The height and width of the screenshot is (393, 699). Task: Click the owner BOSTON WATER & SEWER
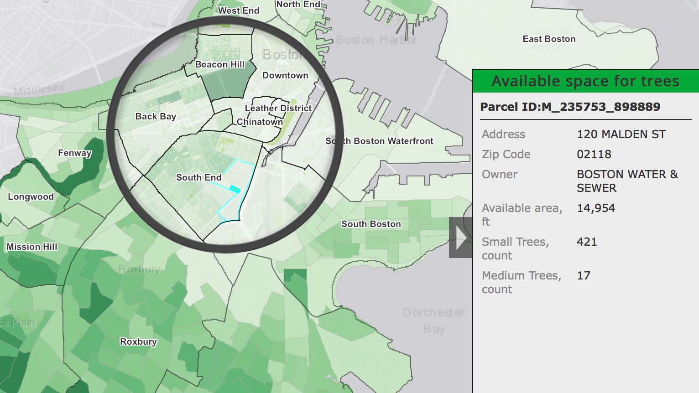(x=627, y=181)
